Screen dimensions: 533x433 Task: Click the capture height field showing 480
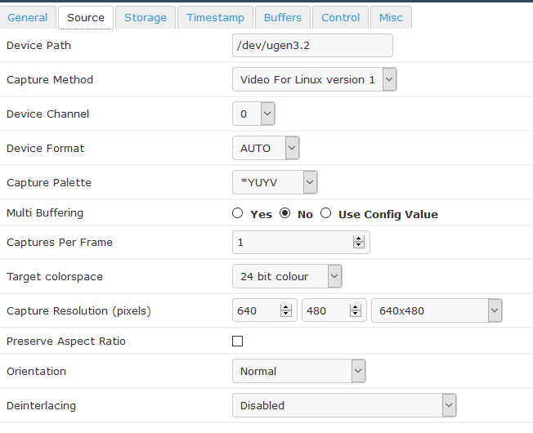334,310
